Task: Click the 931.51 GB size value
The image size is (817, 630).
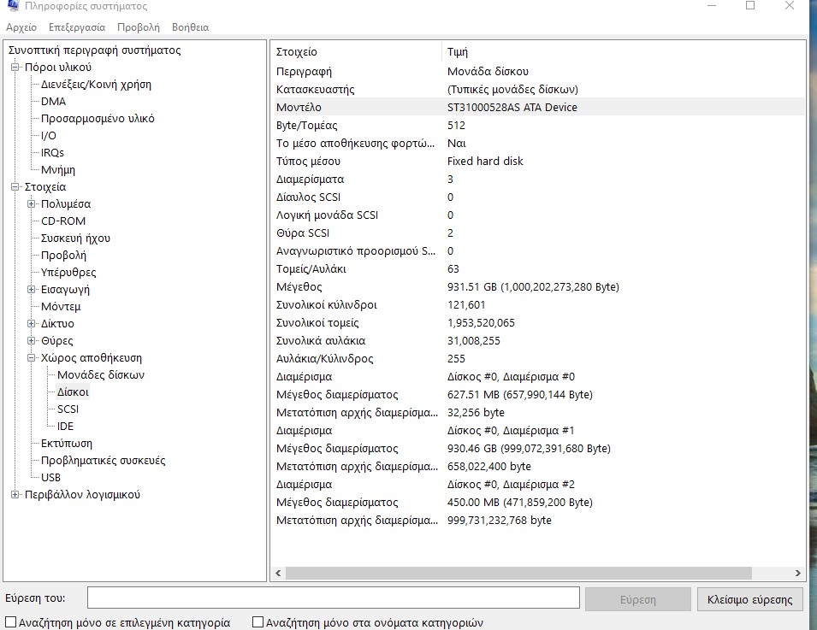Action: (533, 287)
